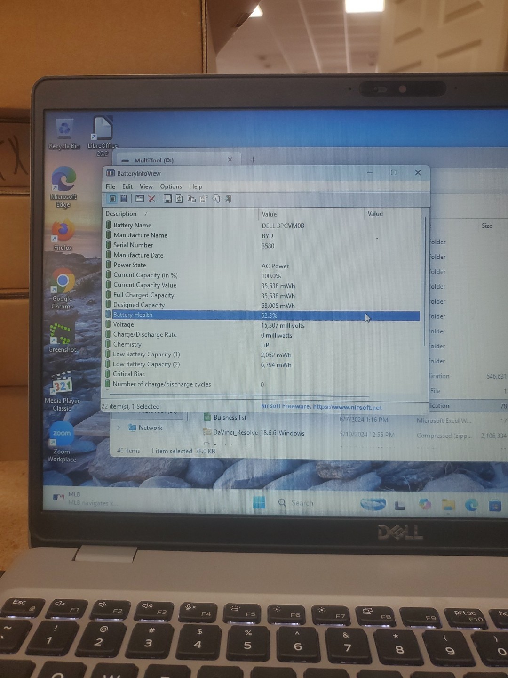Open Properties window toolbar icon
Viewport: 508px width, 678px height.
[140, 199]
